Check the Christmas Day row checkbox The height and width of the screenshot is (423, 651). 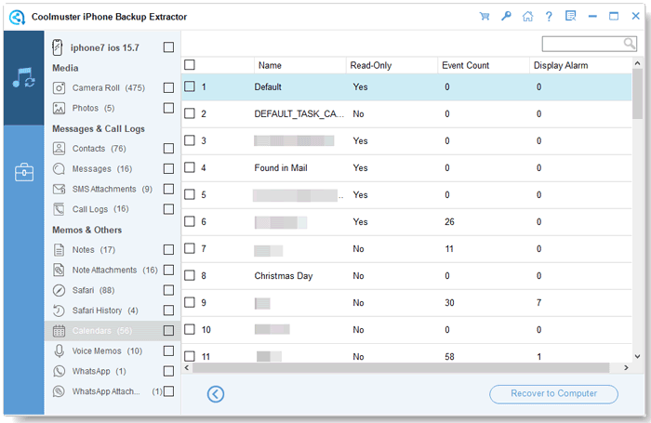tap(190, 275)
